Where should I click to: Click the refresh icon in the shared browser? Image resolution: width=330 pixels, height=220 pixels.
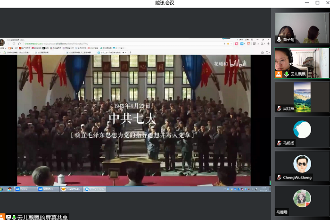click(14, 44)
